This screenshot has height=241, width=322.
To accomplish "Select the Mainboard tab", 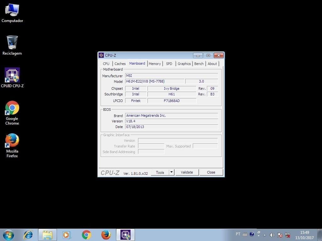I will (x=137, y=63).
